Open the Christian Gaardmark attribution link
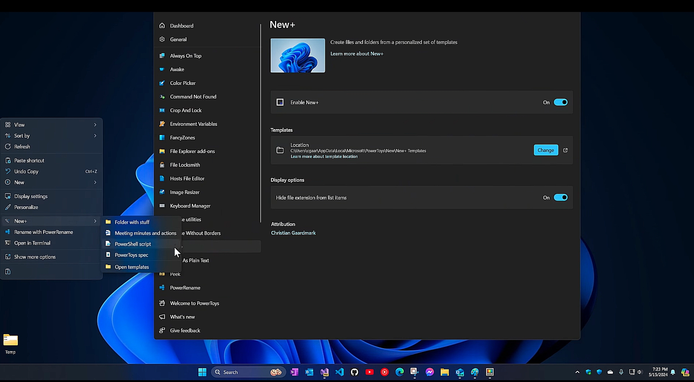The height and width of the screenshot is (382, 694). tap(293, 233)
